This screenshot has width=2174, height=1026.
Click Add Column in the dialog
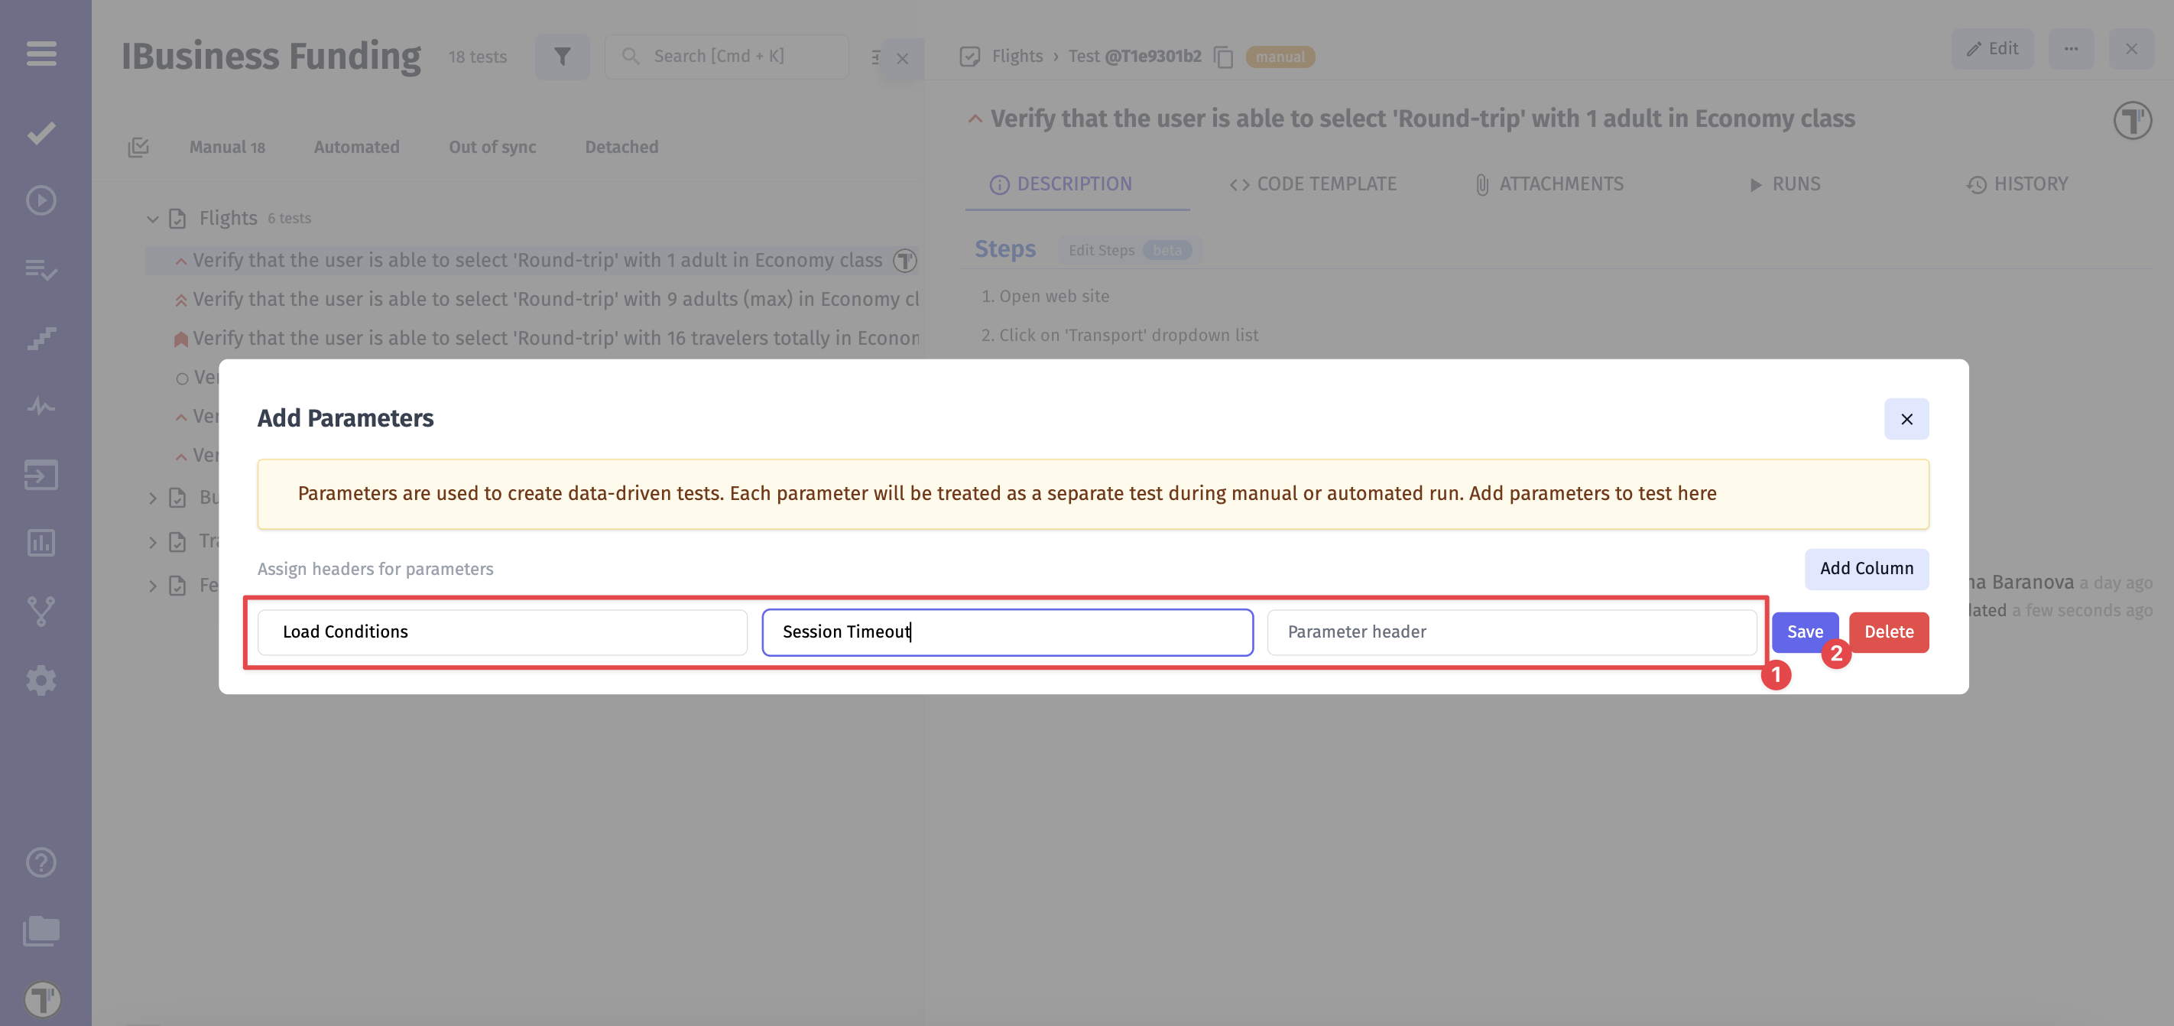pos(1866,569)
